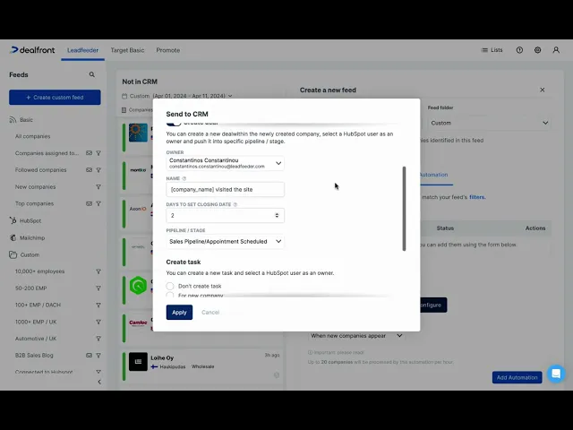
Task: Click the deal NAME input field
Action: [225, 189]
